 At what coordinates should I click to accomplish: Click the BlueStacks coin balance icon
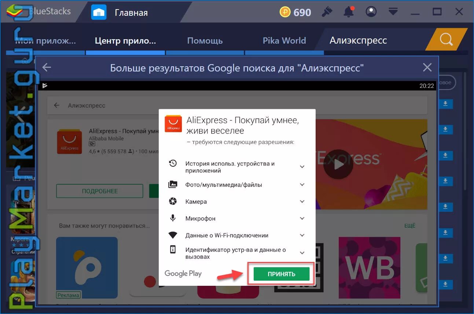click(x=285, y=12)
